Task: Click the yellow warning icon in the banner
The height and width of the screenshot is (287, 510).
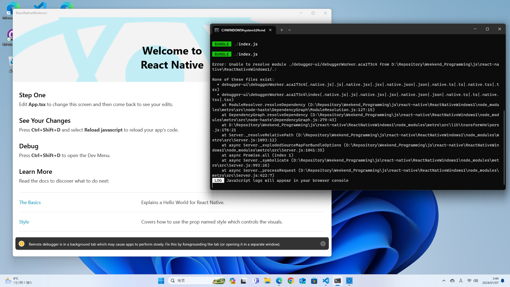Action: click(x=22, y=244)
